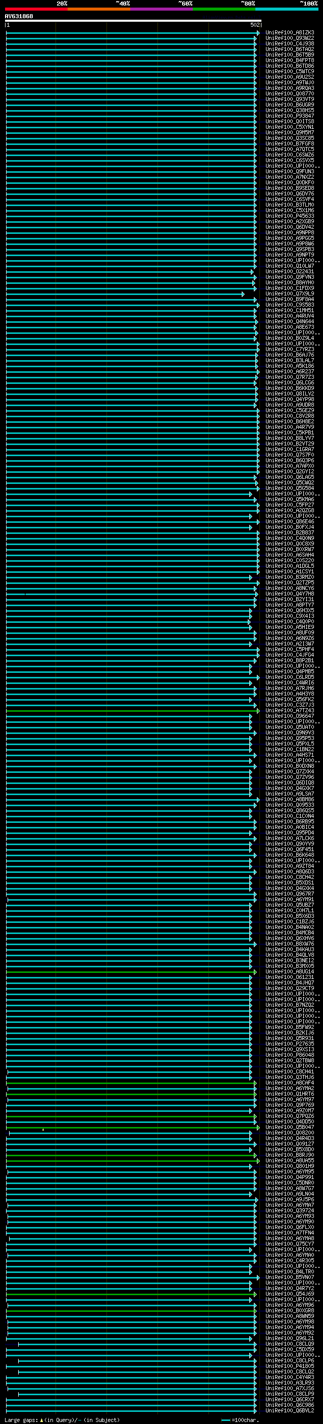The image size is (323, 1424).
Task: Select the UniRef100_Q96L21 label
Action: coord(289,1338)
